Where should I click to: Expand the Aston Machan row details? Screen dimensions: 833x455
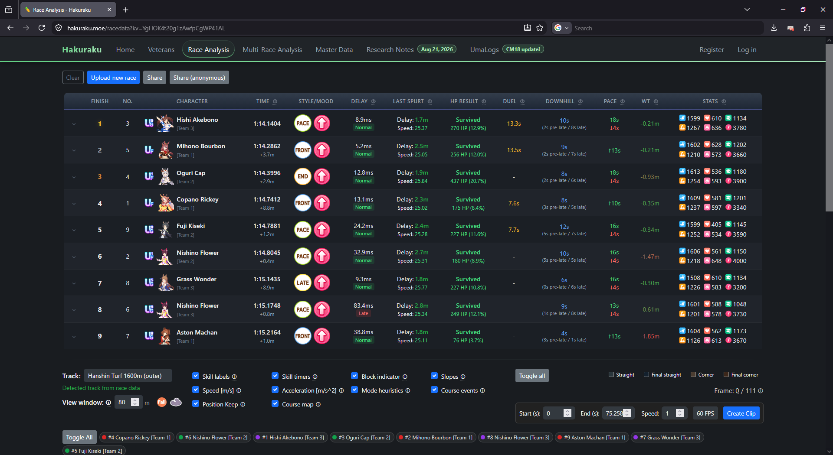point(74,336)
